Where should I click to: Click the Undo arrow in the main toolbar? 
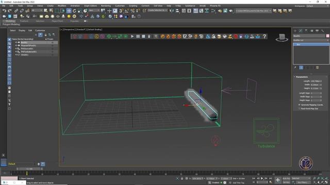(4, 11)
